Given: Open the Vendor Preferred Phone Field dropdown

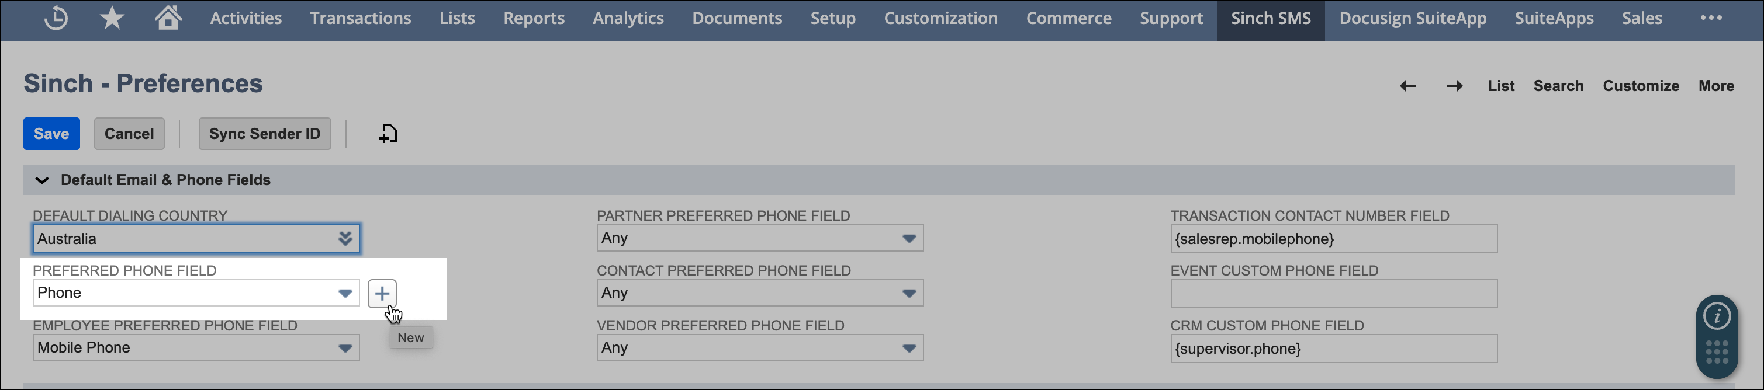Looking at the screenshot, I should [760, 347].
